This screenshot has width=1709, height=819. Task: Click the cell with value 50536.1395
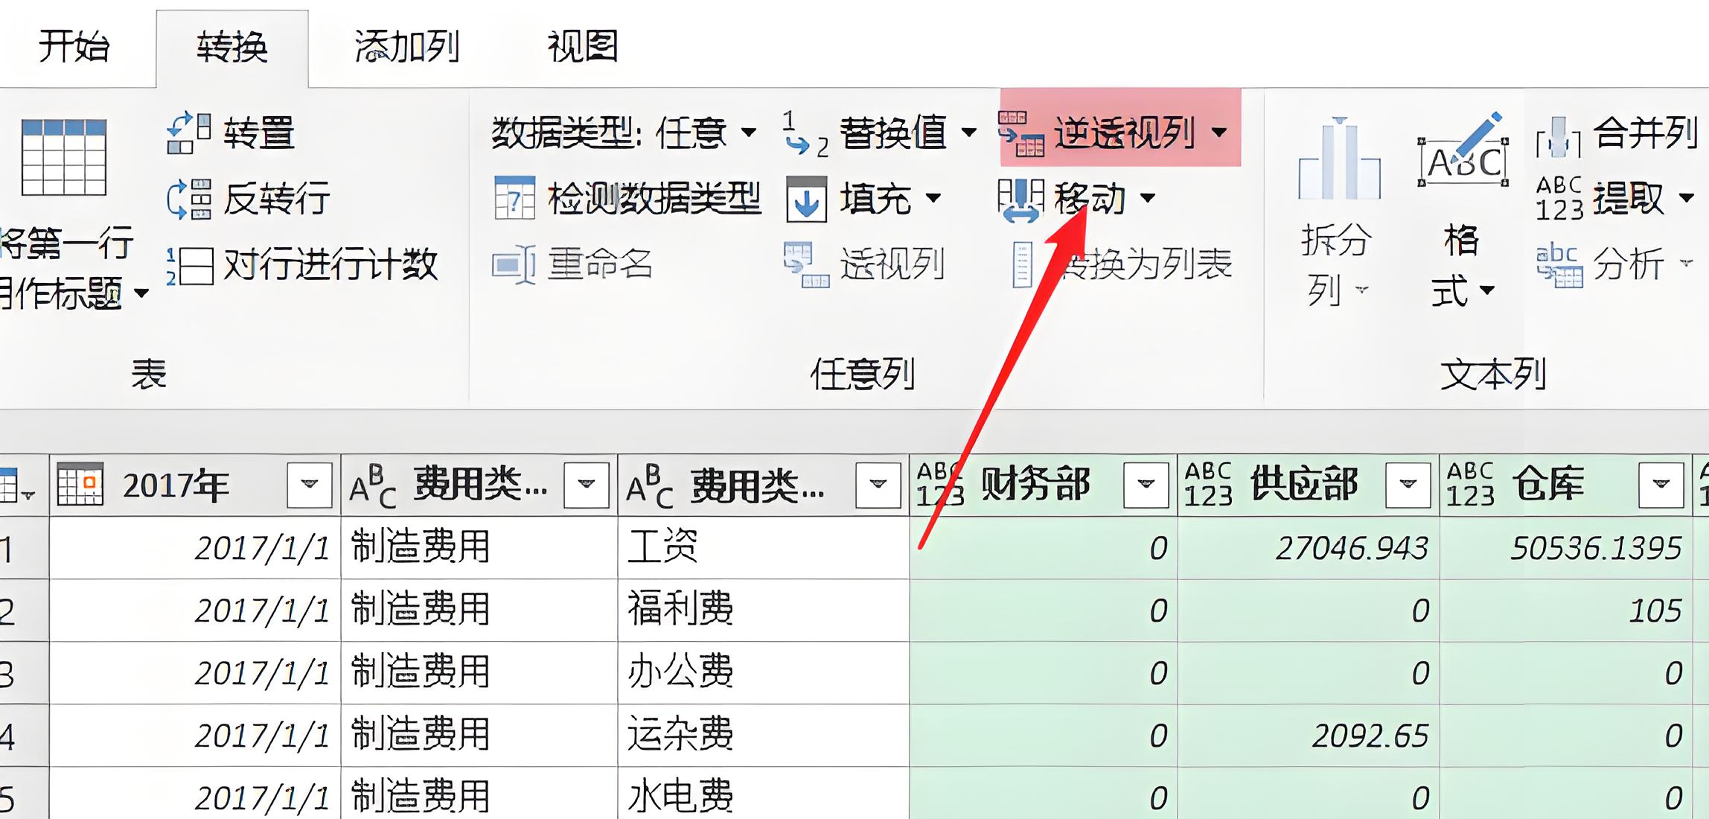coord(1566,548)
